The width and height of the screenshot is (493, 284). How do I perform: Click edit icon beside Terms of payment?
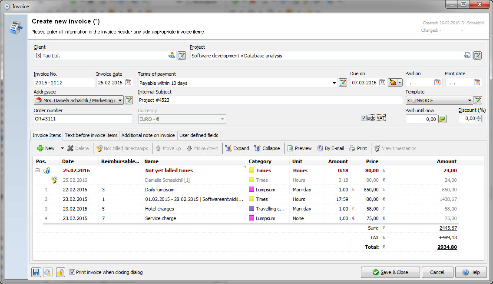pyautogui.click(x=343, y=83)
